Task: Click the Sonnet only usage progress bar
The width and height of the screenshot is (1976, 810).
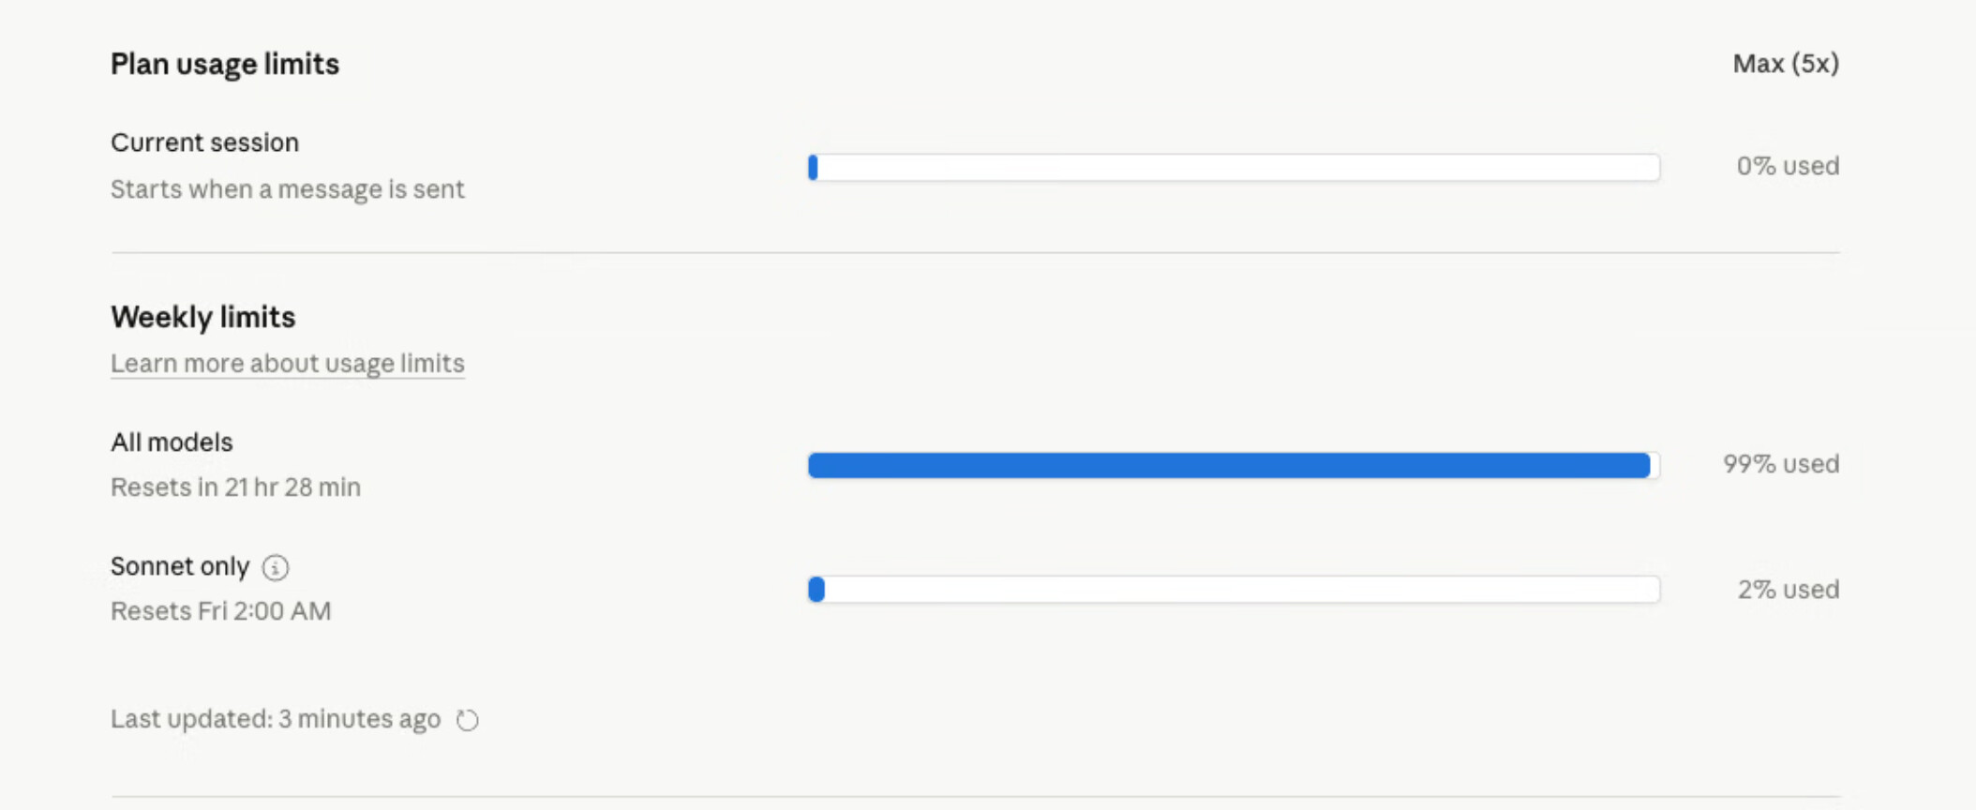Action: tap(1234, 589)
